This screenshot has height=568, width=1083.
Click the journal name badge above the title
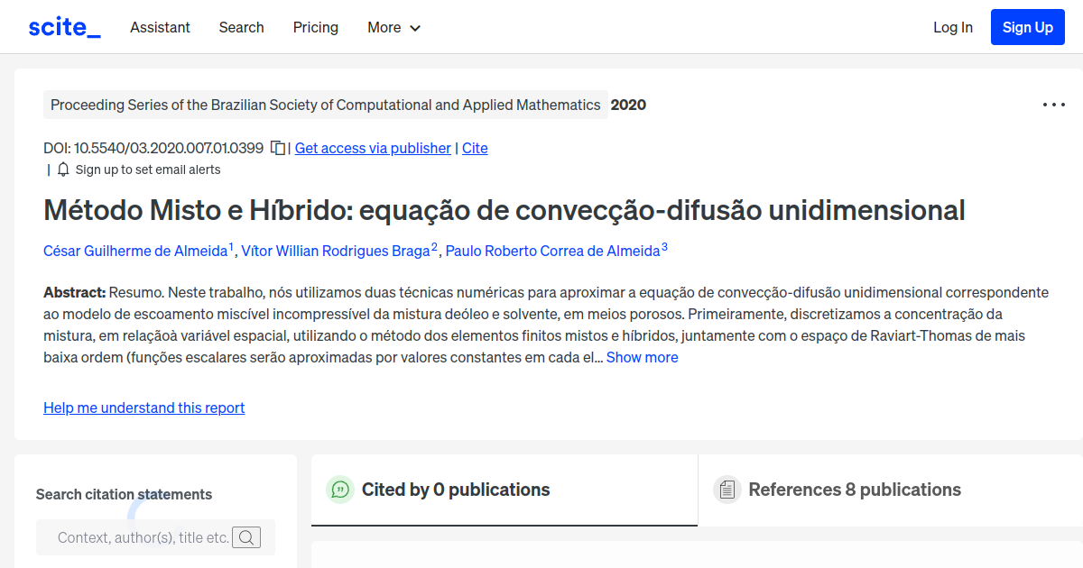coord(326,105)
